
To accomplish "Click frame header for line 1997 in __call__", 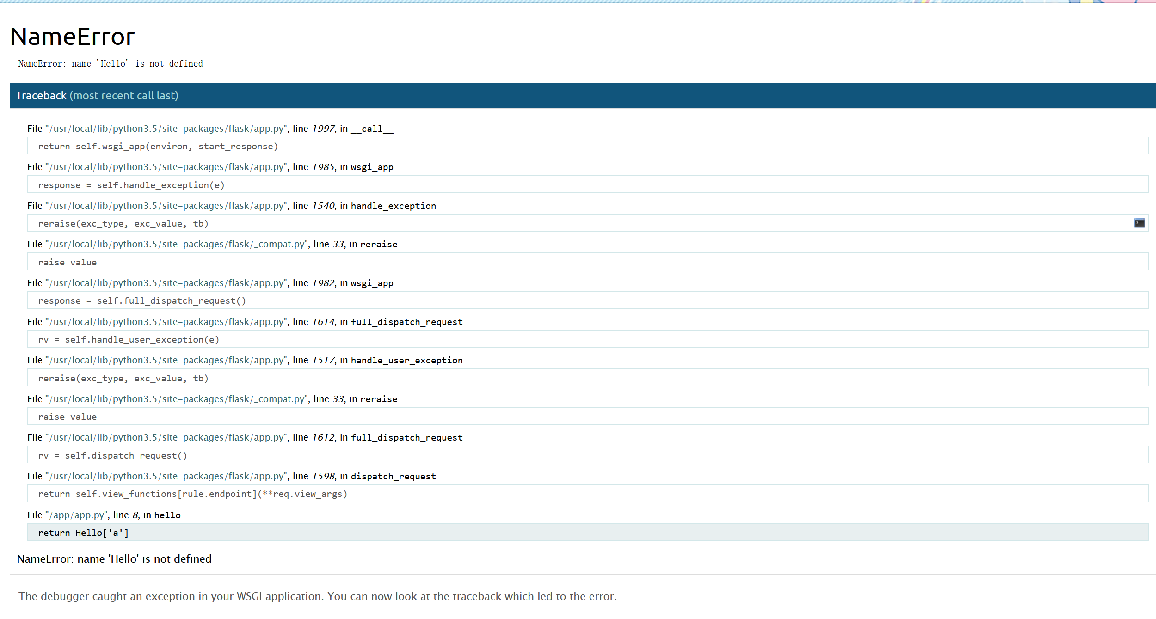I will 210,129.
